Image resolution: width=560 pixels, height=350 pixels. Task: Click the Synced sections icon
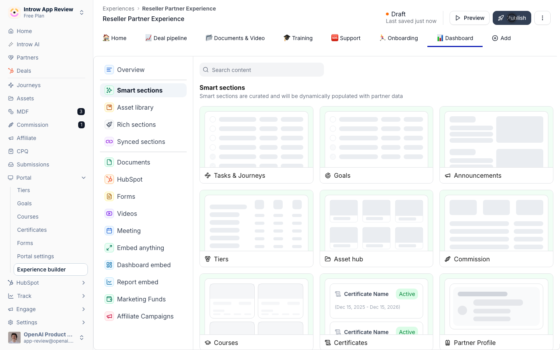(x=109, y=142)
